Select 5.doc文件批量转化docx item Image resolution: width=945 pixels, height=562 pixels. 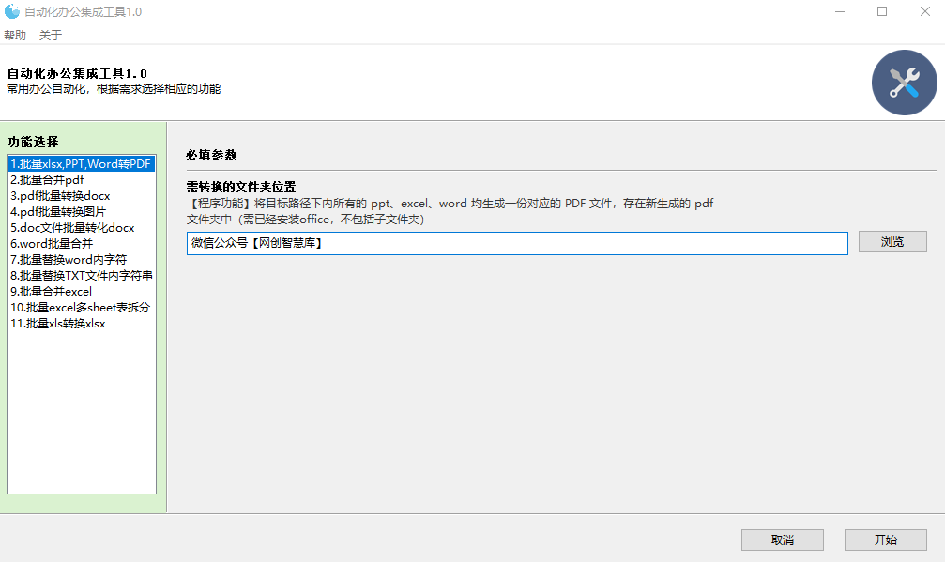pyautogui.click(x=82, y=228)
